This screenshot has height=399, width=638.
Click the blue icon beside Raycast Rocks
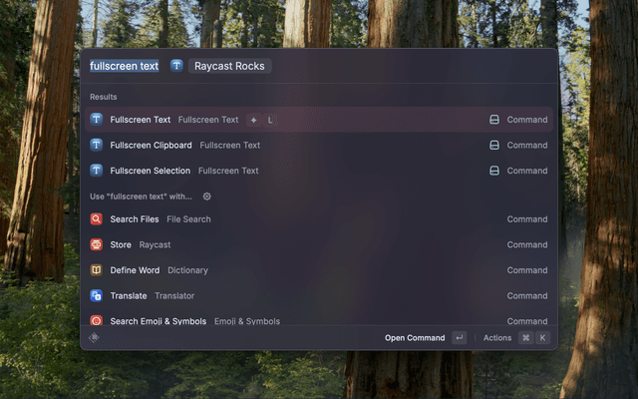coord(176,66)
